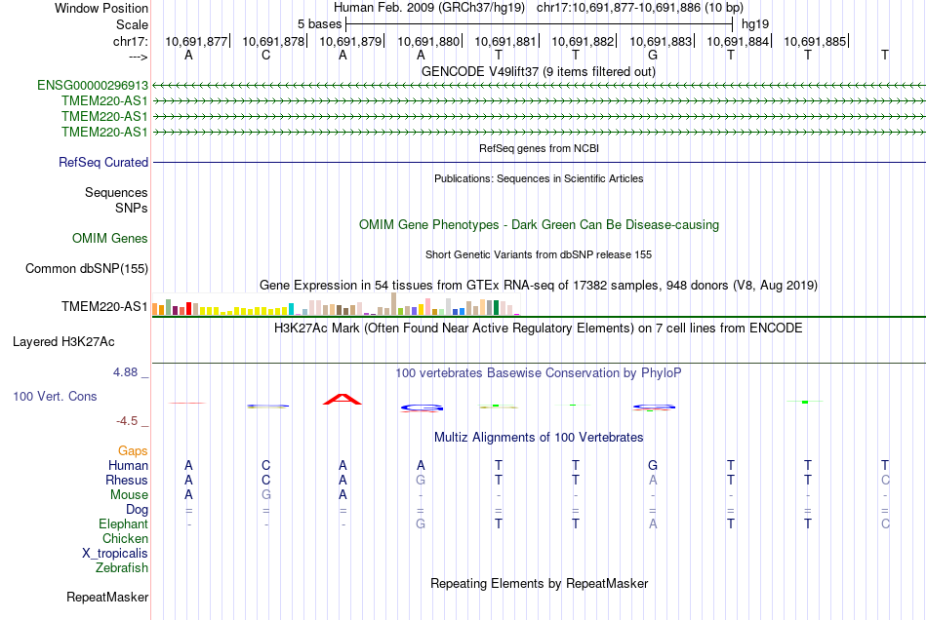927x620 pixels.
Task: Click the RefSeq Curated track label
Action: [102, 163]
